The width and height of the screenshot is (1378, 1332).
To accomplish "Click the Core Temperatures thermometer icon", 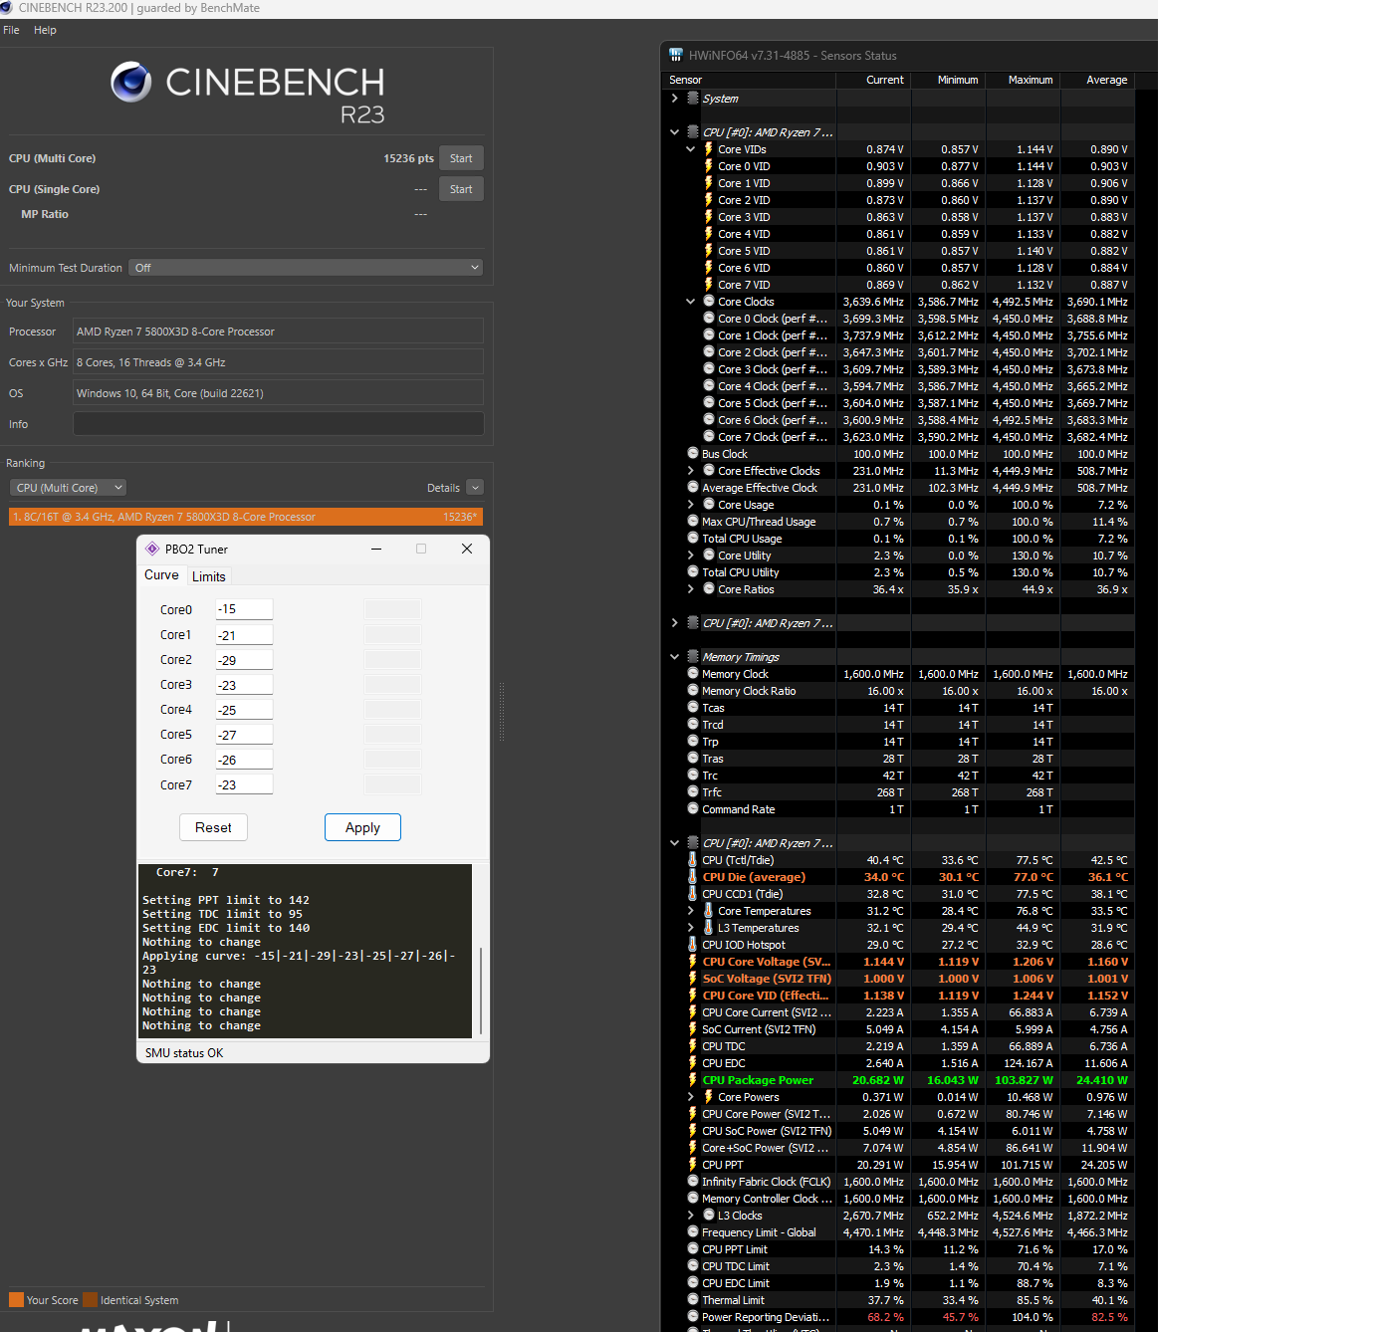I will pos(709,910).
